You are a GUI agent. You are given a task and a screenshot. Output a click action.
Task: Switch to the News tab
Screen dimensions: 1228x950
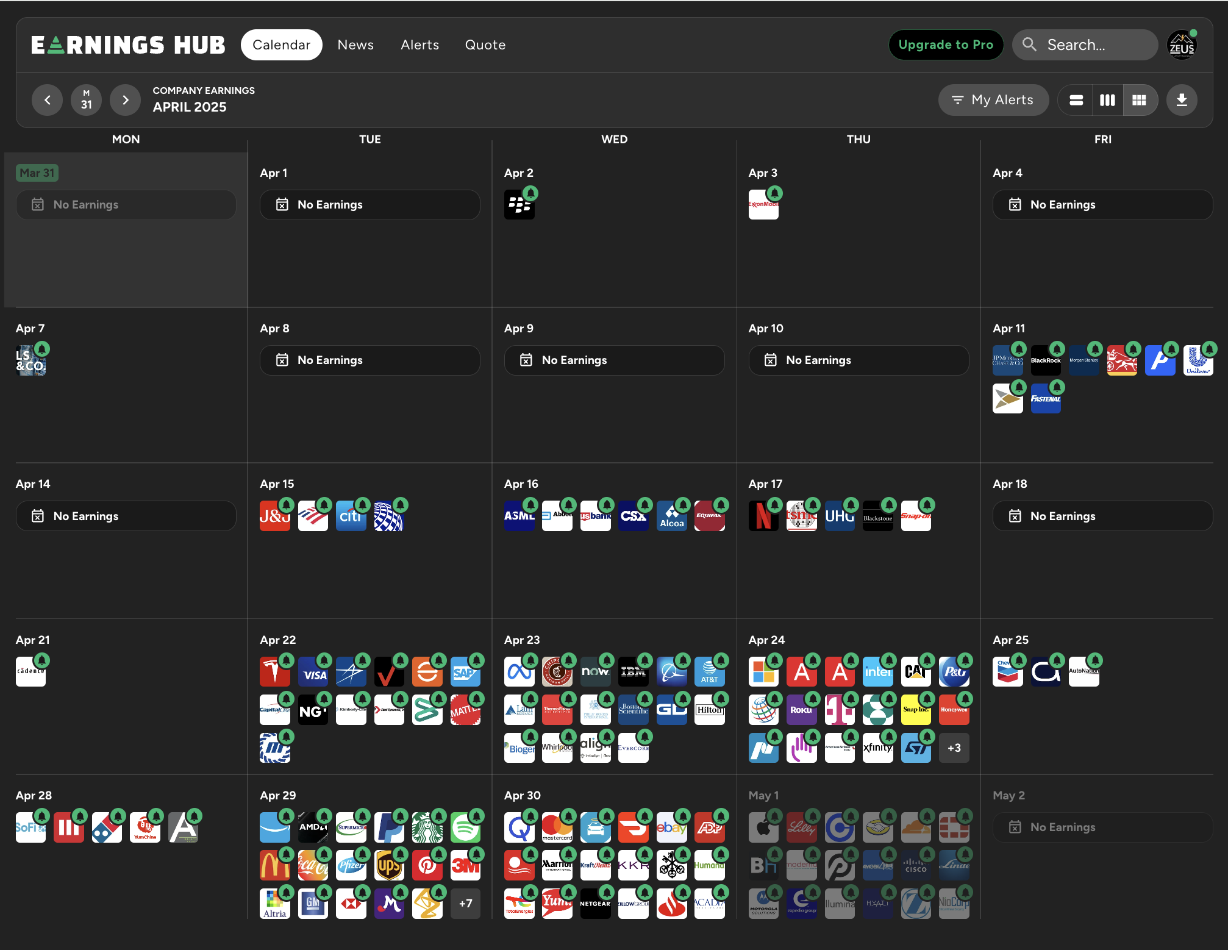(x=355, y=45)
